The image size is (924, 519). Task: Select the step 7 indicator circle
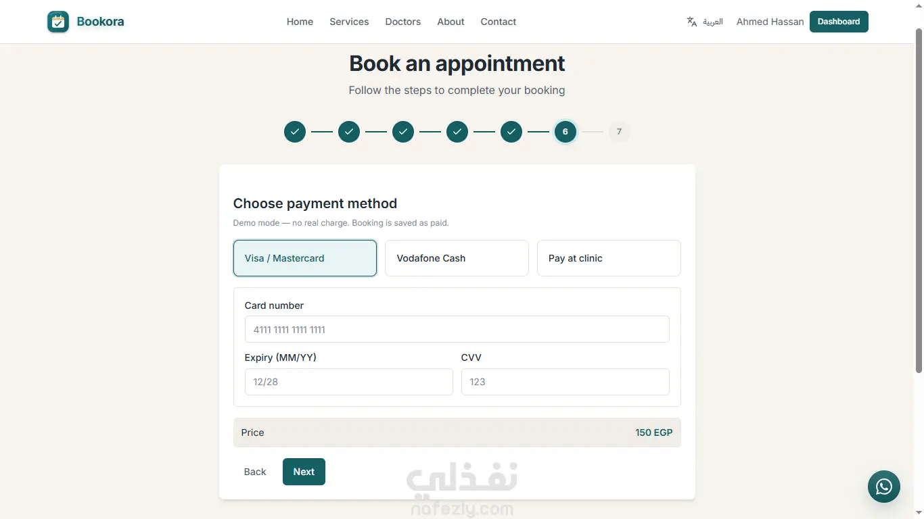[619, 132]
